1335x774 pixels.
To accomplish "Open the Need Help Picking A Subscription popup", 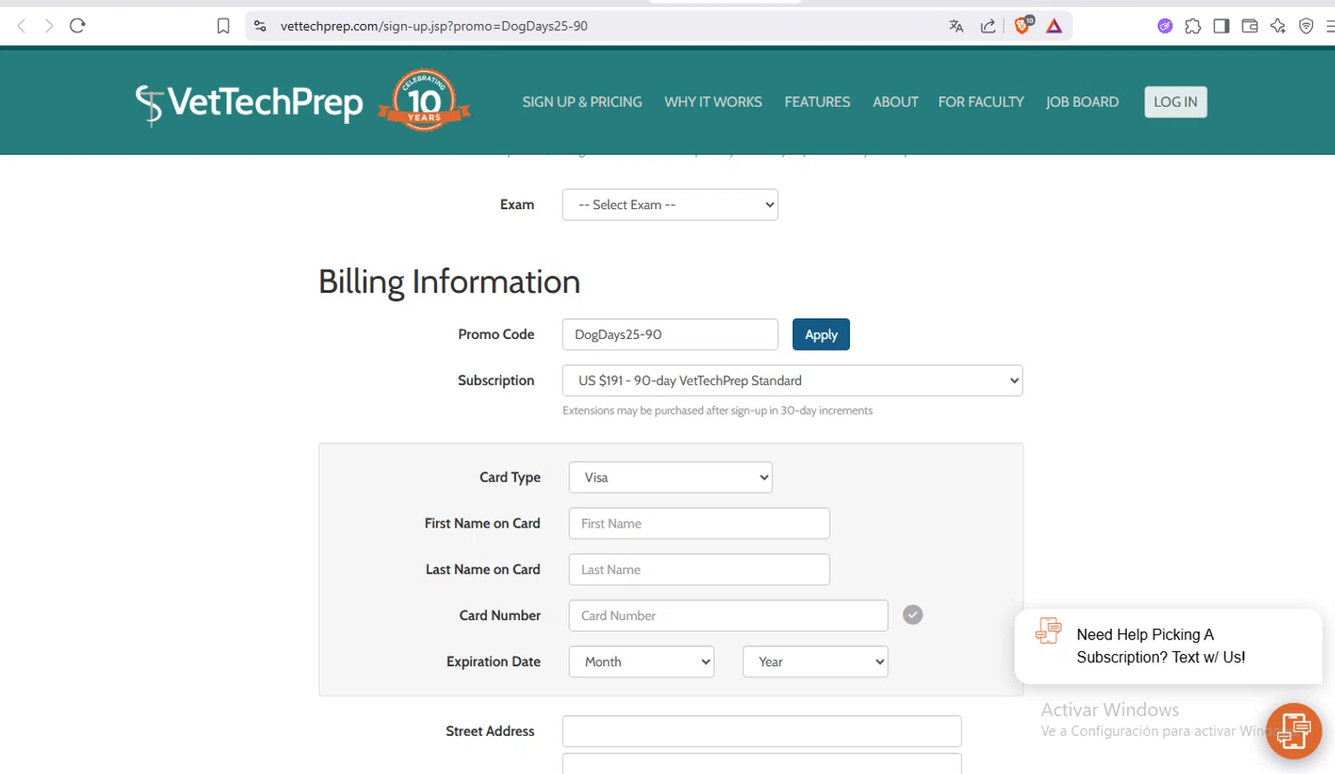I will (1168, 646).
